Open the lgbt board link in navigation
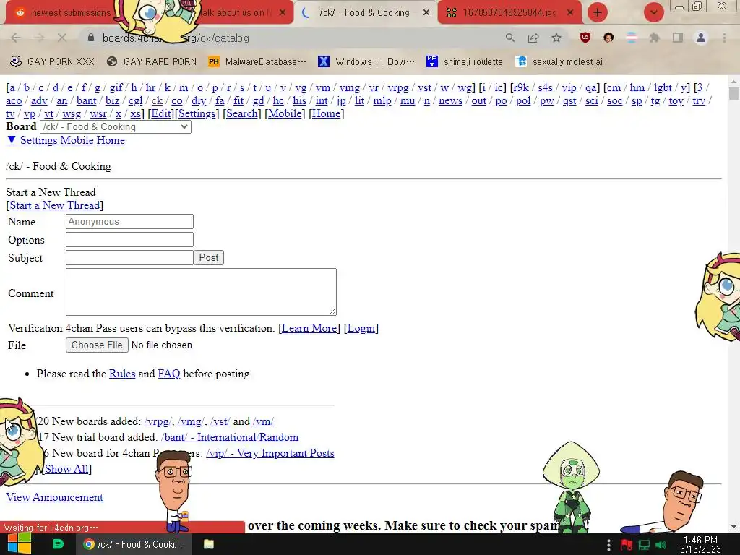The image size is (740, 555). (x=663, y=87)
